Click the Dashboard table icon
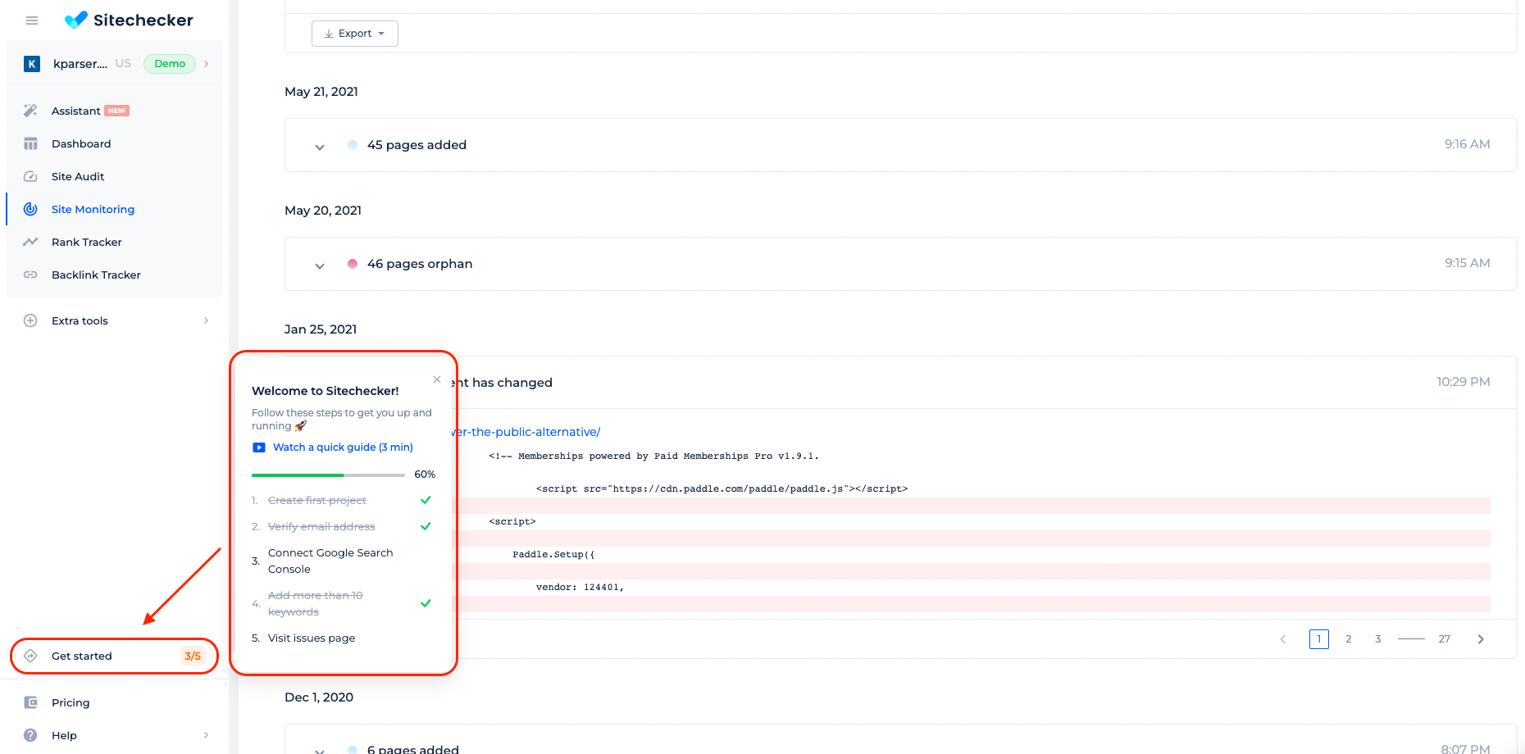 30,143
